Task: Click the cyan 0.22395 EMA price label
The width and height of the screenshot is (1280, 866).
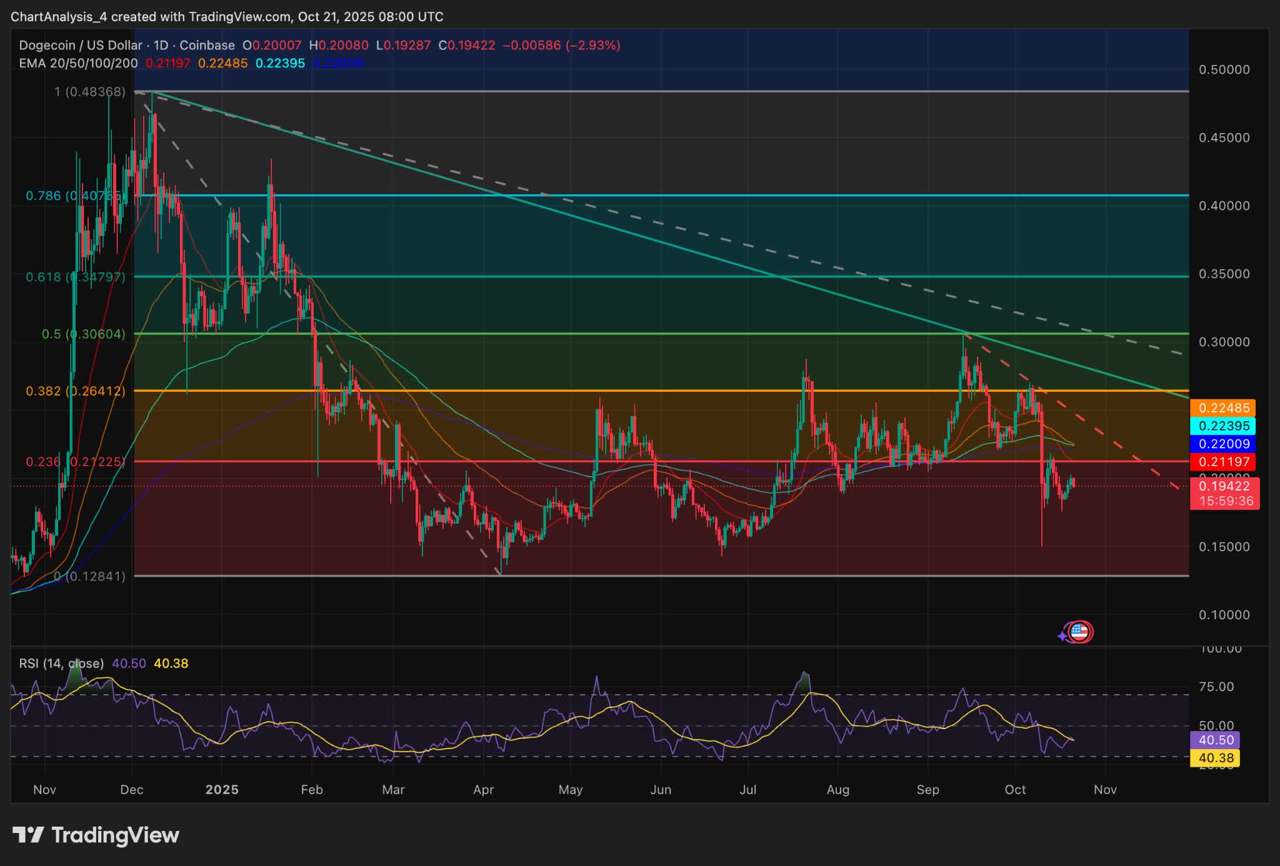Action: click(x=1225, y=426)
